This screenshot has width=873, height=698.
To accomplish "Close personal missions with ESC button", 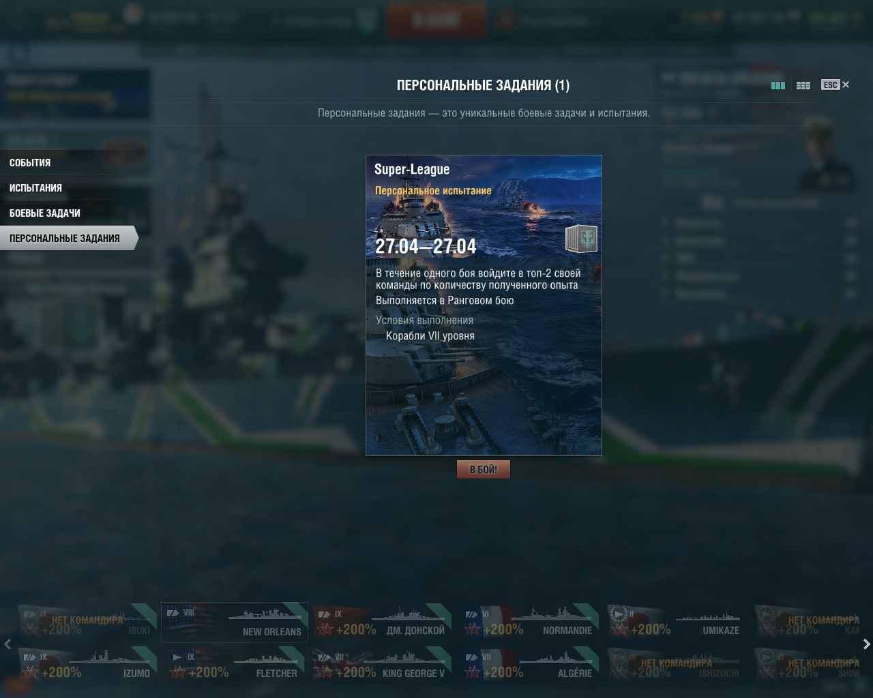I will [835, 85].
